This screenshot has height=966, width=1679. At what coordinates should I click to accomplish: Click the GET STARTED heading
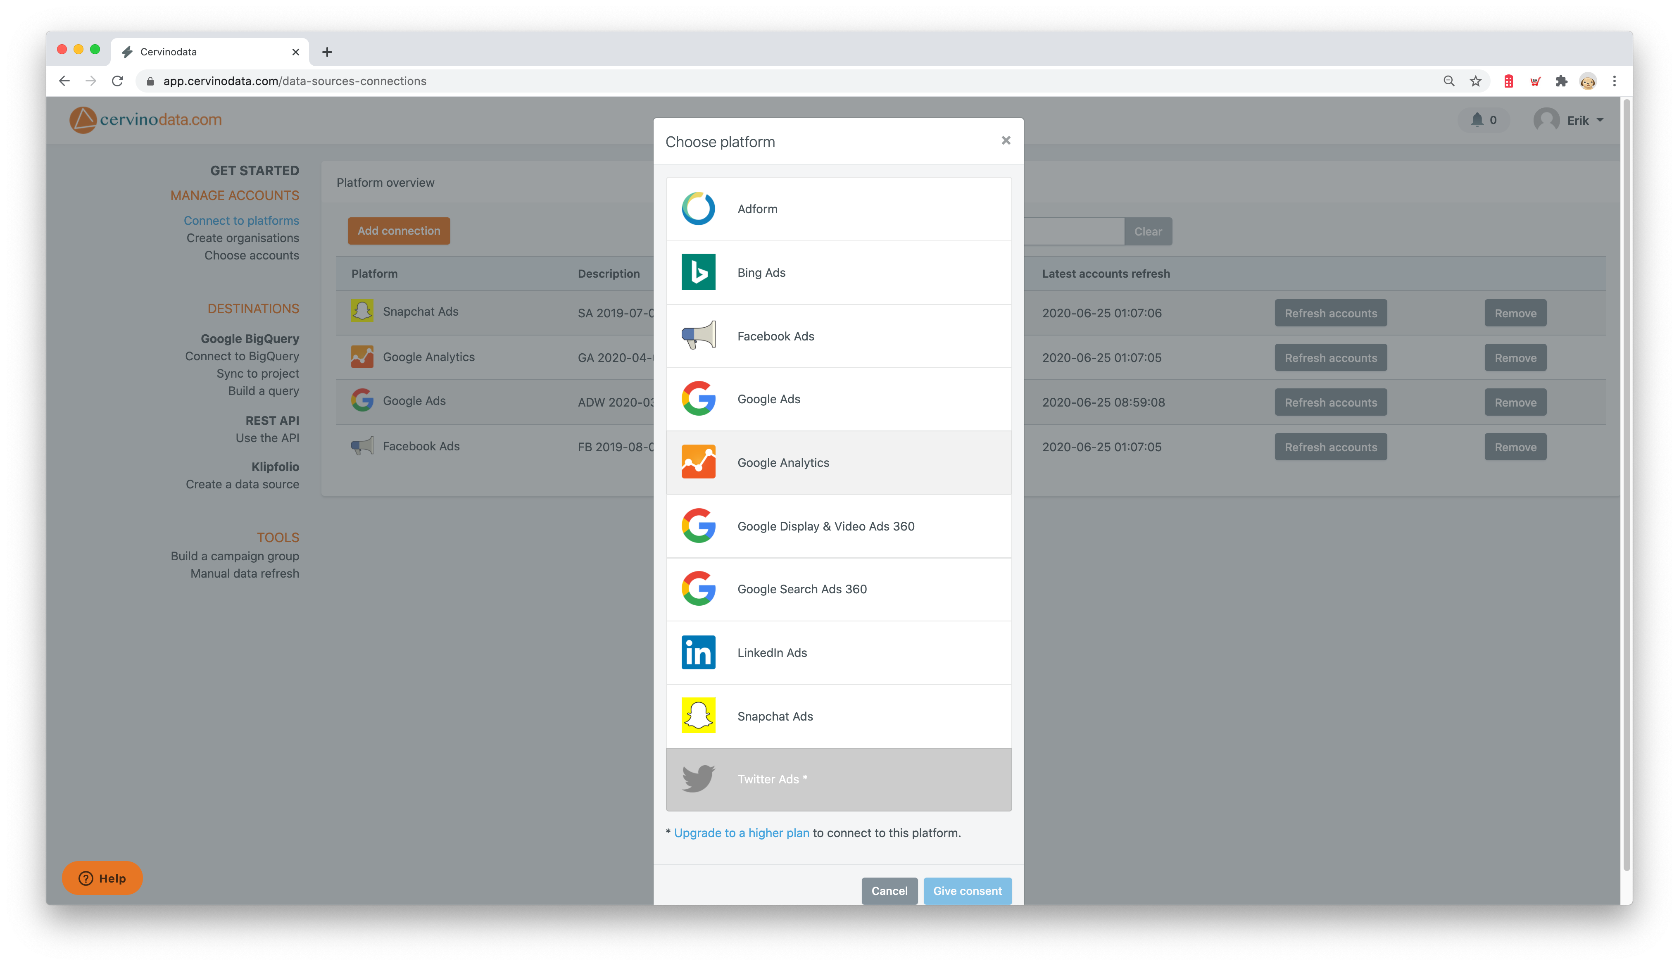click(x=255, y=171)
